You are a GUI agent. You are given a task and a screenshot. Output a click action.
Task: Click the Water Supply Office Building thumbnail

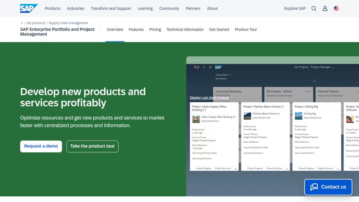pyautogui.click(x=196, y=119)
